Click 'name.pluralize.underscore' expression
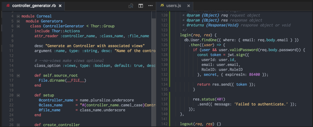The image size is (313, 127). pos(107,100)
